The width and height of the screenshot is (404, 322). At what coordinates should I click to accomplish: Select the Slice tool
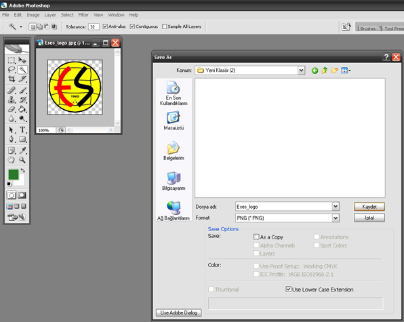[22, 79]
